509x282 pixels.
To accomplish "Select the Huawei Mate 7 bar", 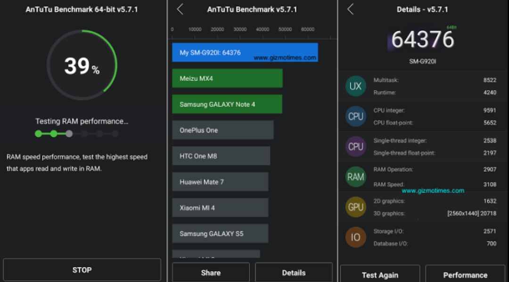I will [220, 182].
